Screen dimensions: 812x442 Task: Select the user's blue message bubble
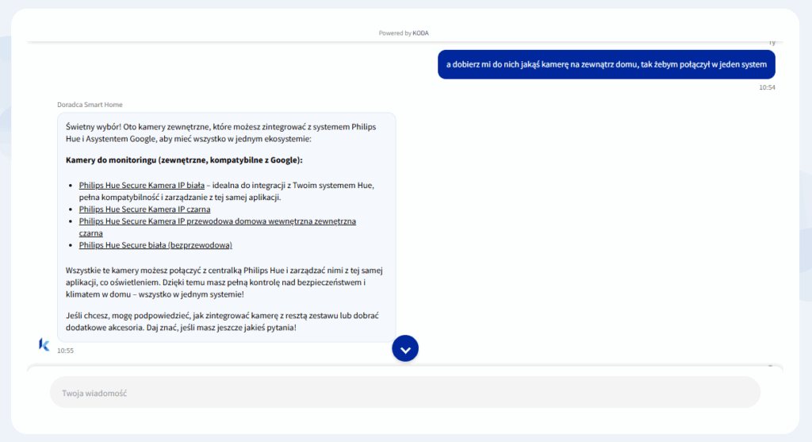[607, 65]
